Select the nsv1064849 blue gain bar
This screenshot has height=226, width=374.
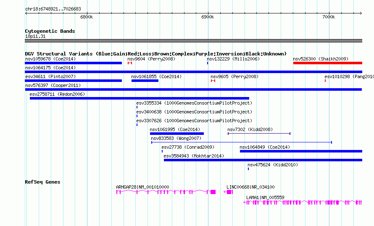(x=301, y=151)
